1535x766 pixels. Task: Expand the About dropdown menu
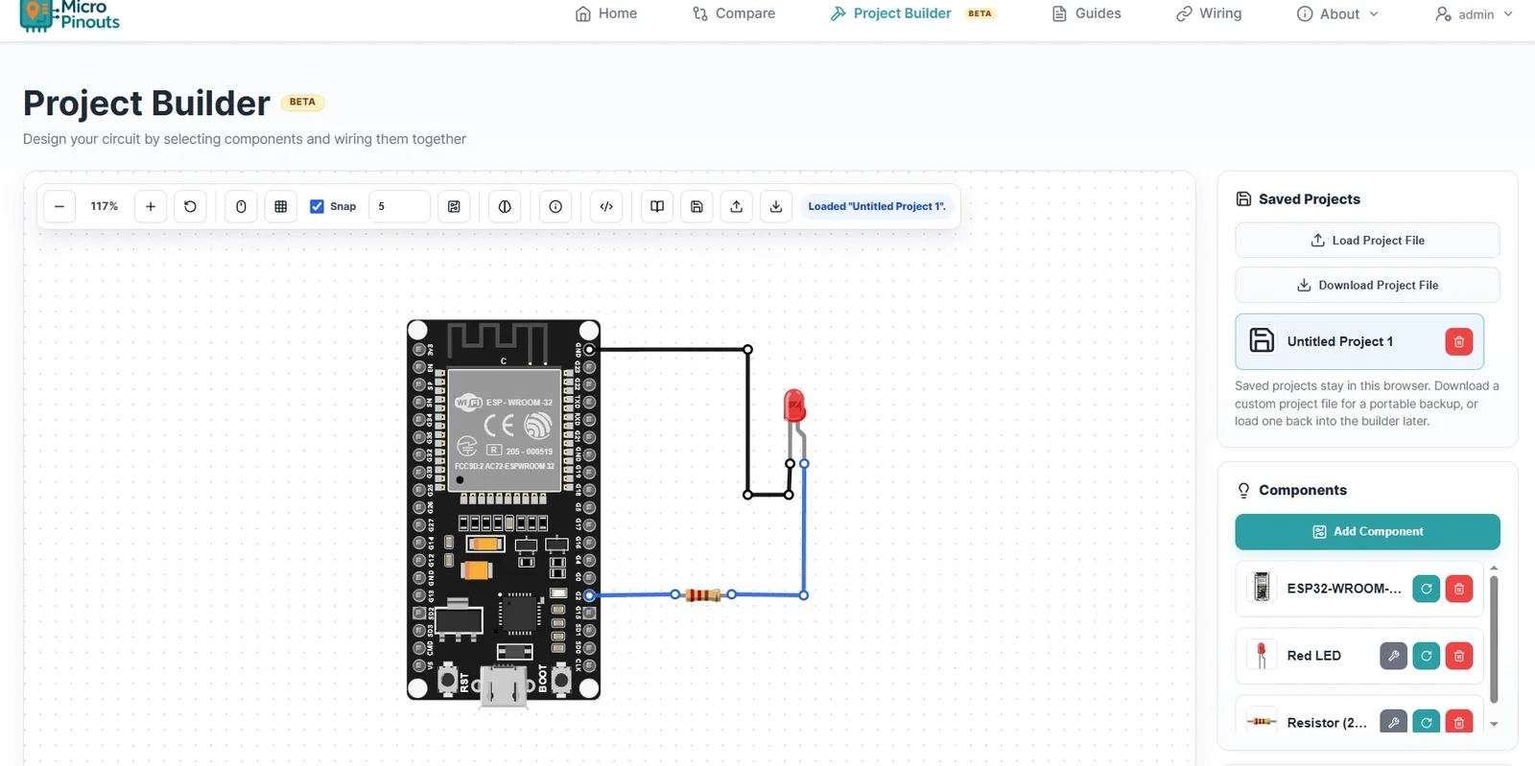coord(1337,13)
